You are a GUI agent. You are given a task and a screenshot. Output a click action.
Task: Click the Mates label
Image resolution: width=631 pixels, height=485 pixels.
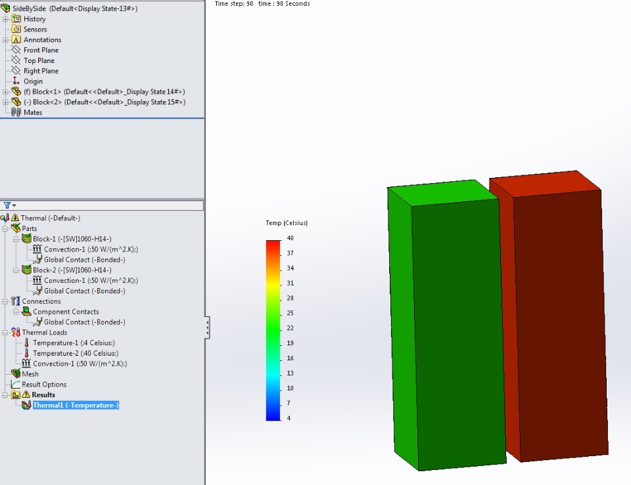pyautogui.click(x=33, y=112)
